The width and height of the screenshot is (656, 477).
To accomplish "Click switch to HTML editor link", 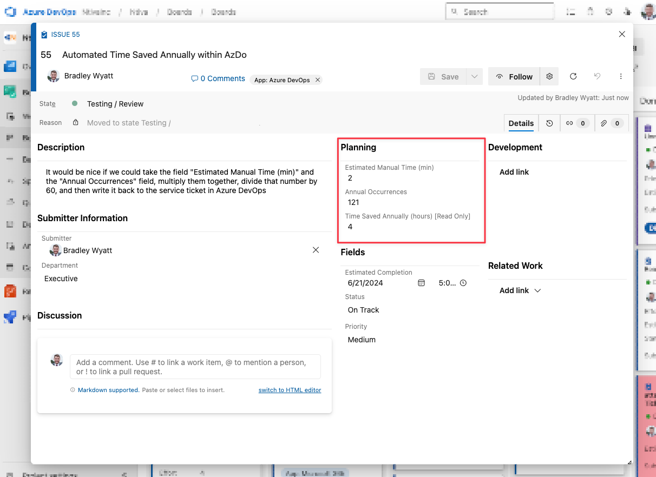I will (x=290, y=390).
